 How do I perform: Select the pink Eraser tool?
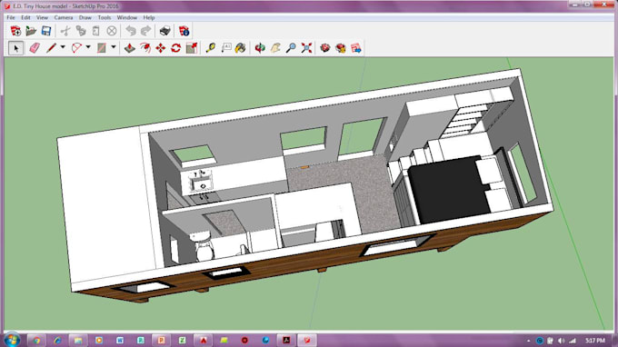click(35, 48)
